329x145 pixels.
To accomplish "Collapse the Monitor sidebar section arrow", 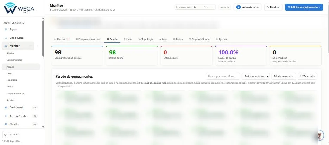I will 37,46.
